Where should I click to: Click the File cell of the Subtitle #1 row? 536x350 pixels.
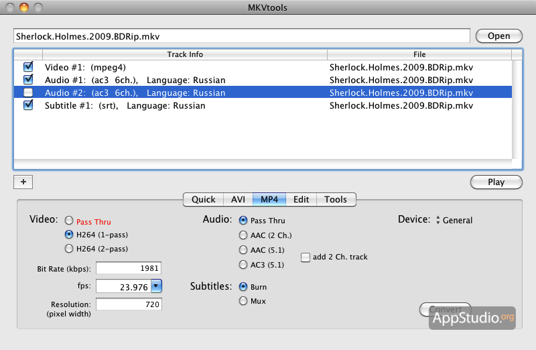[x=401, y=105]
